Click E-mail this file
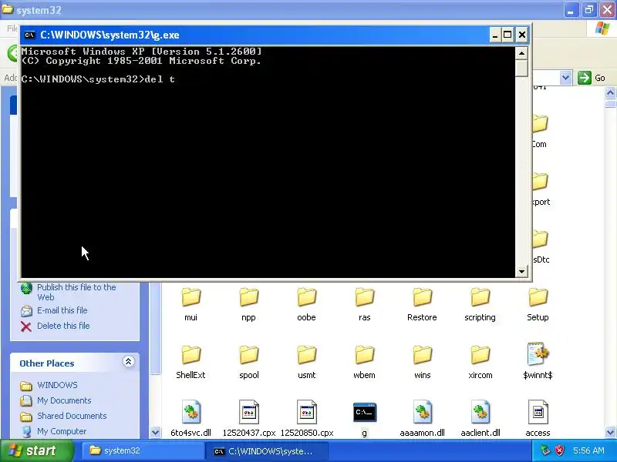The image size is (617, 462). pos(62,310)
